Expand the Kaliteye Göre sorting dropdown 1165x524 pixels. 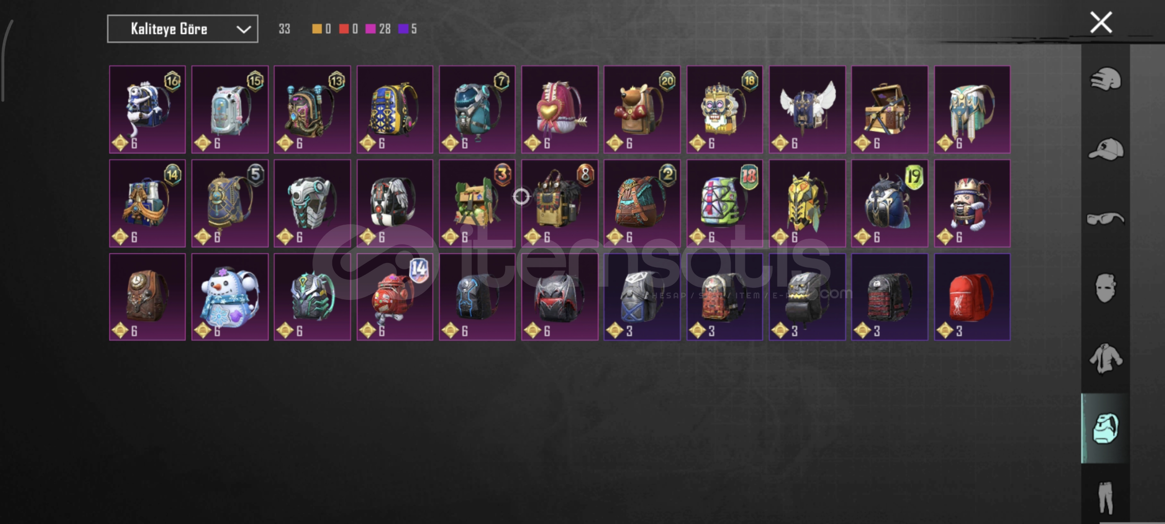pos(182,29)
